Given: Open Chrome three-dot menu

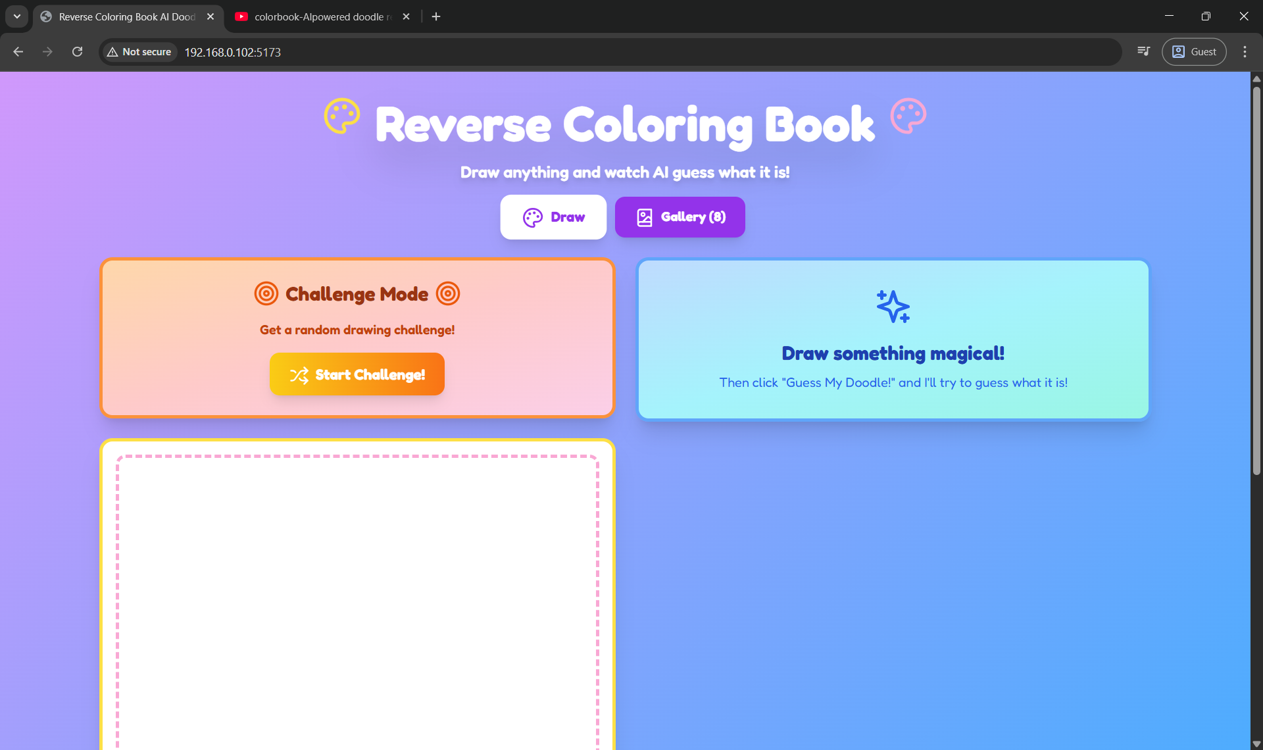Looking at the screenshot, I should pos(1245,52).
